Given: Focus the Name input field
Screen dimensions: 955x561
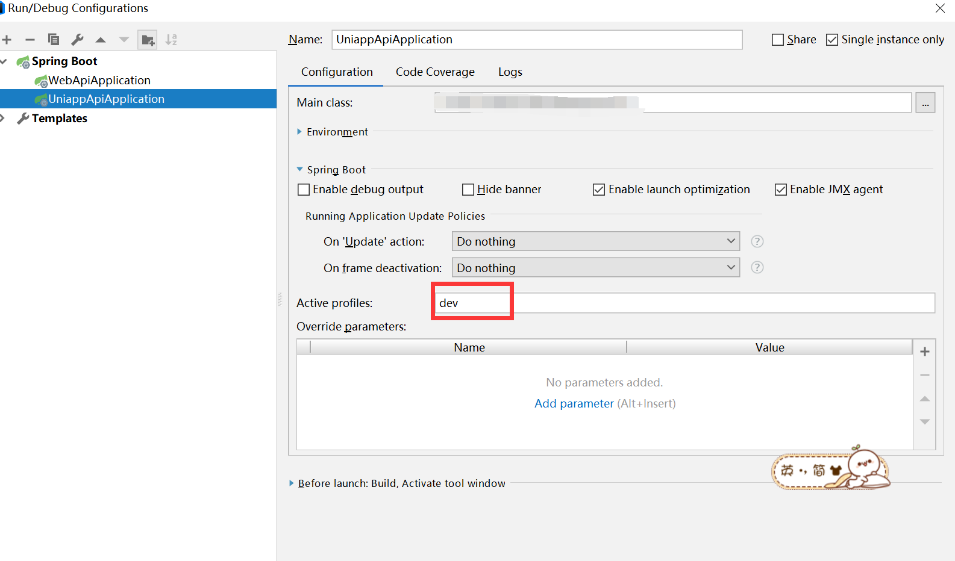Looking at the screenshot, I should point(537,40).
